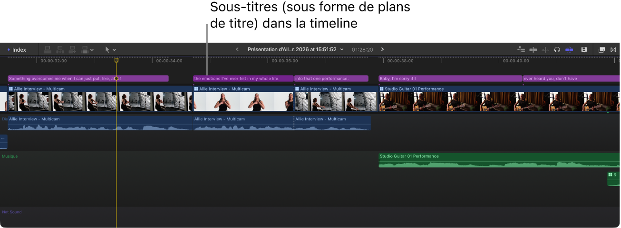Select the small green clip labeled S
The image size is (621, 228).
[613, 179]
